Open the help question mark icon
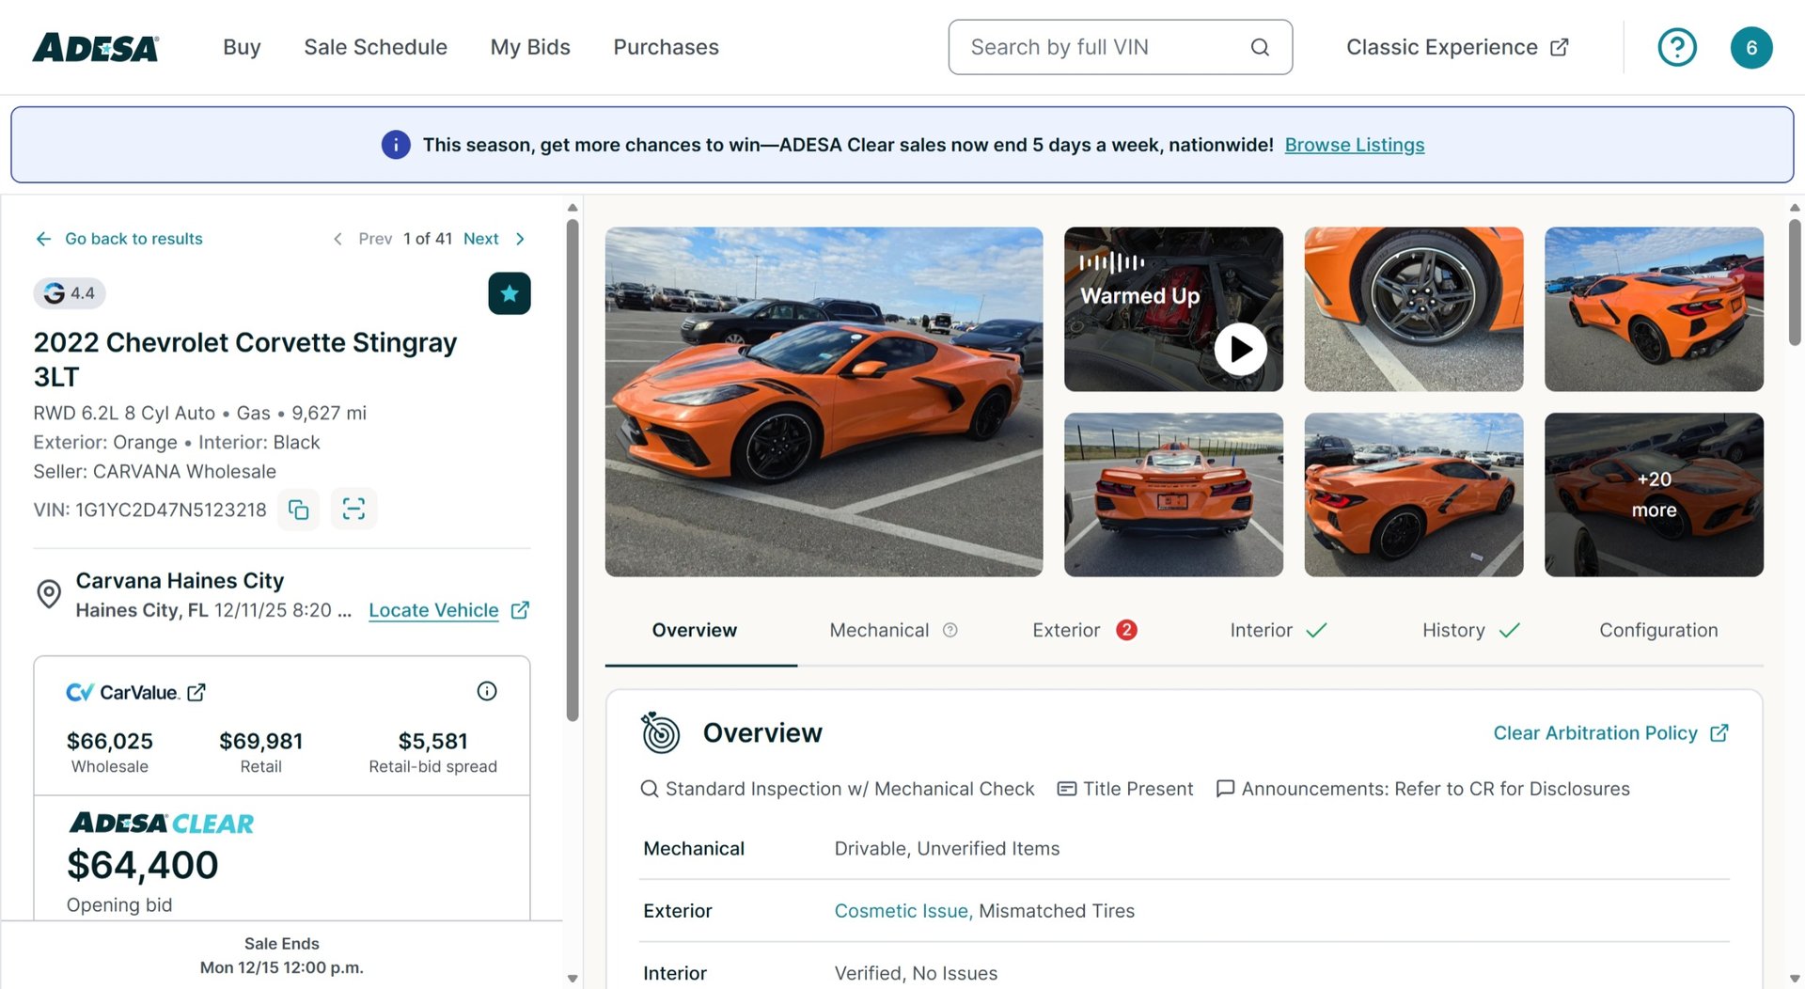Screen dimensions: 1805x989 (1677, 46)
